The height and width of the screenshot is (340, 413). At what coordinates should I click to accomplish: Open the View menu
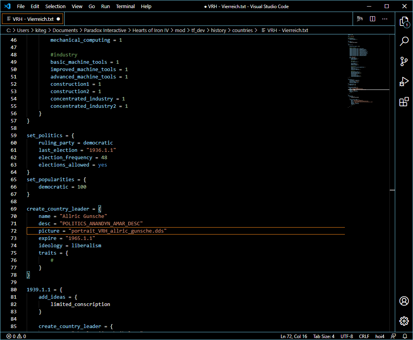(77, 6)
